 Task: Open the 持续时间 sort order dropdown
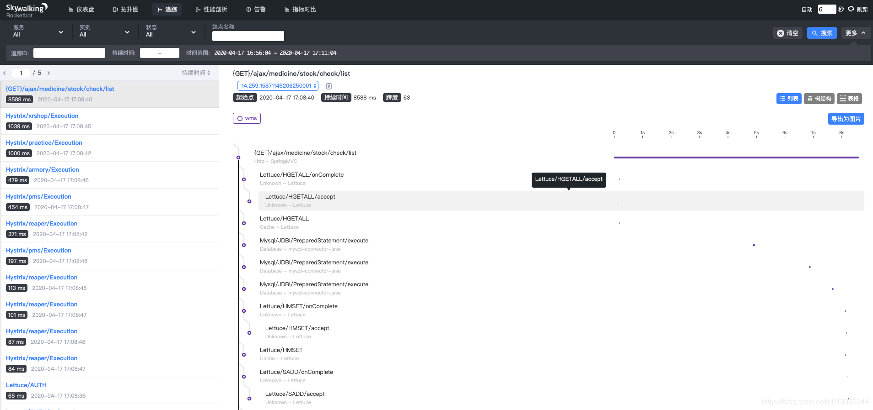(x=196, y=73)
